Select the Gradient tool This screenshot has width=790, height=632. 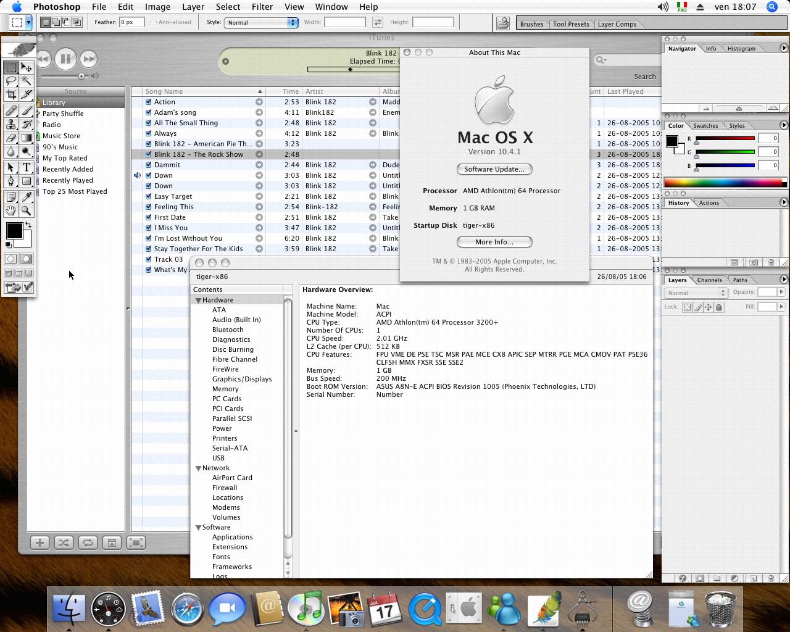(x=27, y=138)
